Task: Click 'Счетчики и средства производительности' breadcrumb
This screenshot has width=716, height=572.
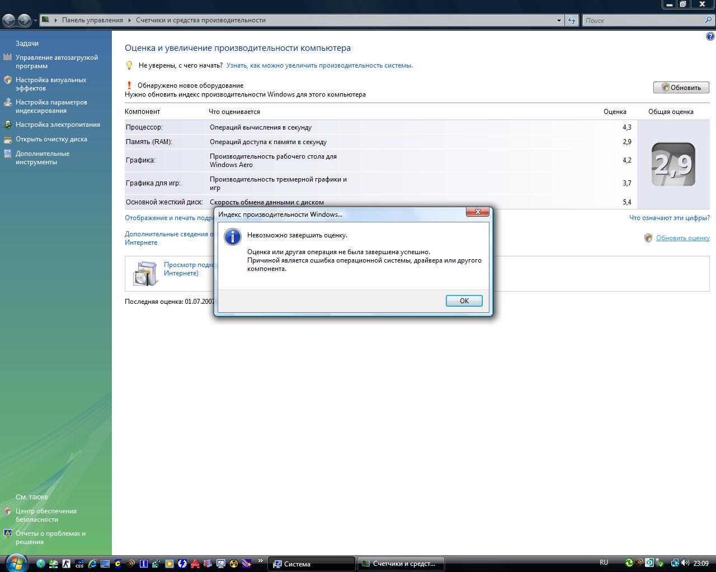Action: (200, 20)
